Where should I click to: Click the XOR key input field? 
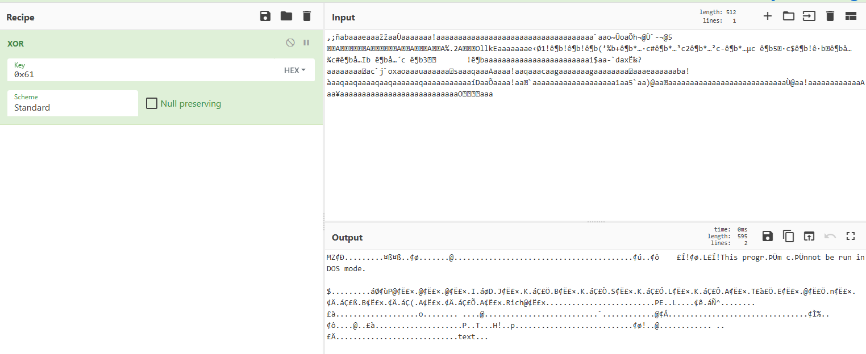point(142,74)
